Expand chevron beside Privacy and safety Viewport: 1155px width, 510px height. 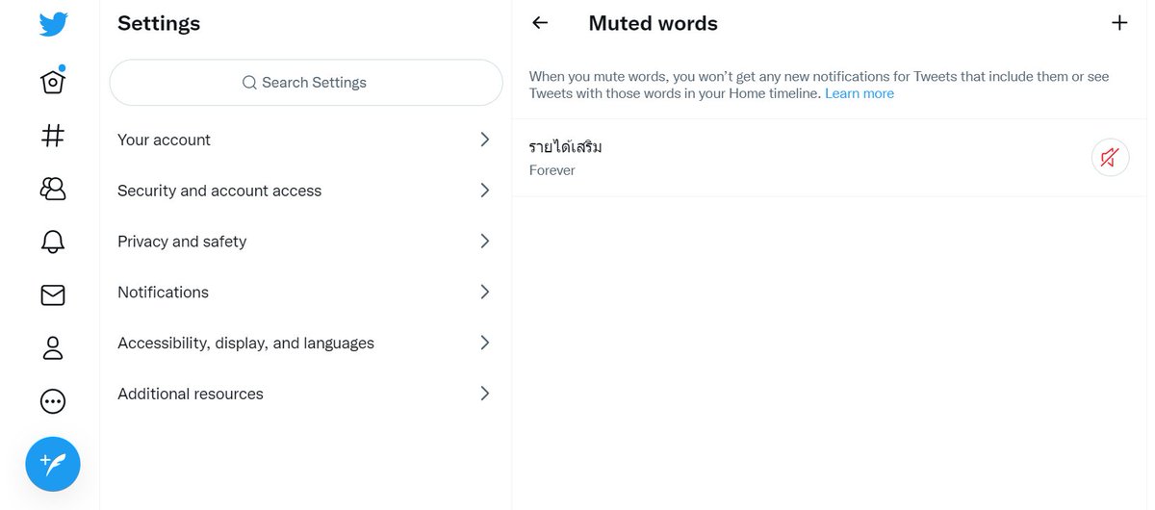click(484, 241)
